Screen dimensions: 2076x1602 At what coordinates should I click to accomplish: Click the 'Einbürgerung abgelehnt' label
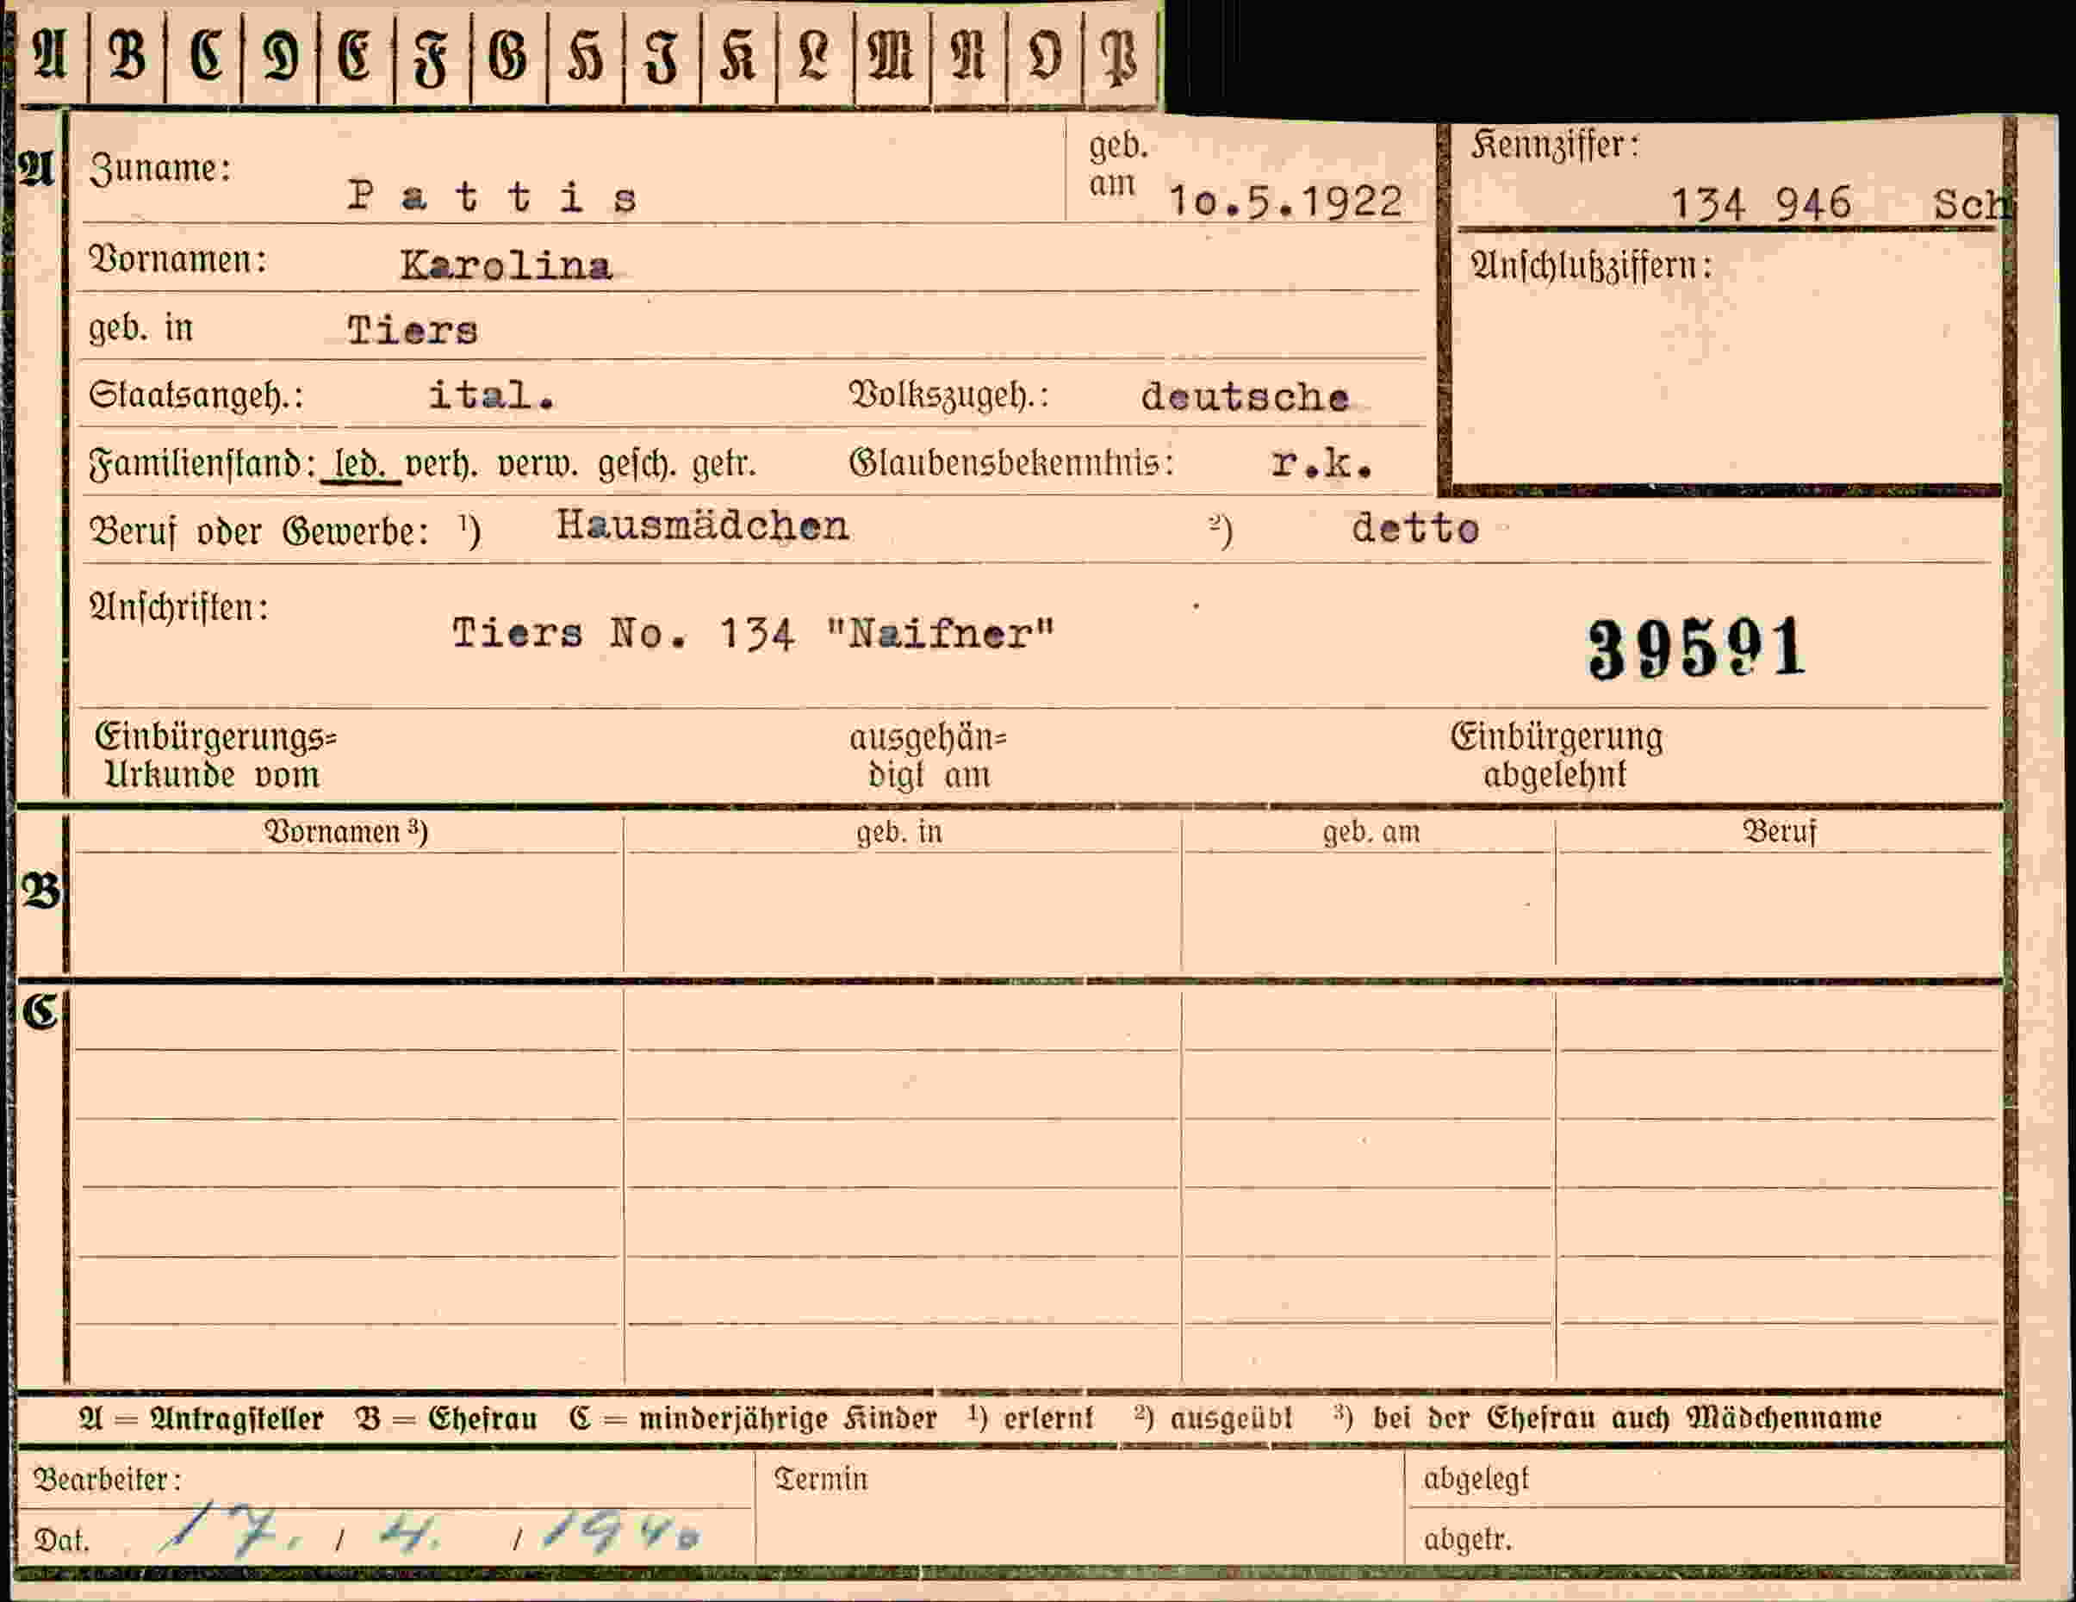click(x=1556, y=755)
